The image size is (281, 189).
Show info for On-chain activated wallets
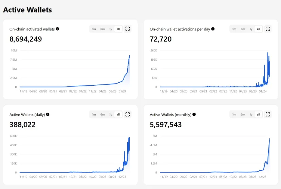(x=58, y=29)
